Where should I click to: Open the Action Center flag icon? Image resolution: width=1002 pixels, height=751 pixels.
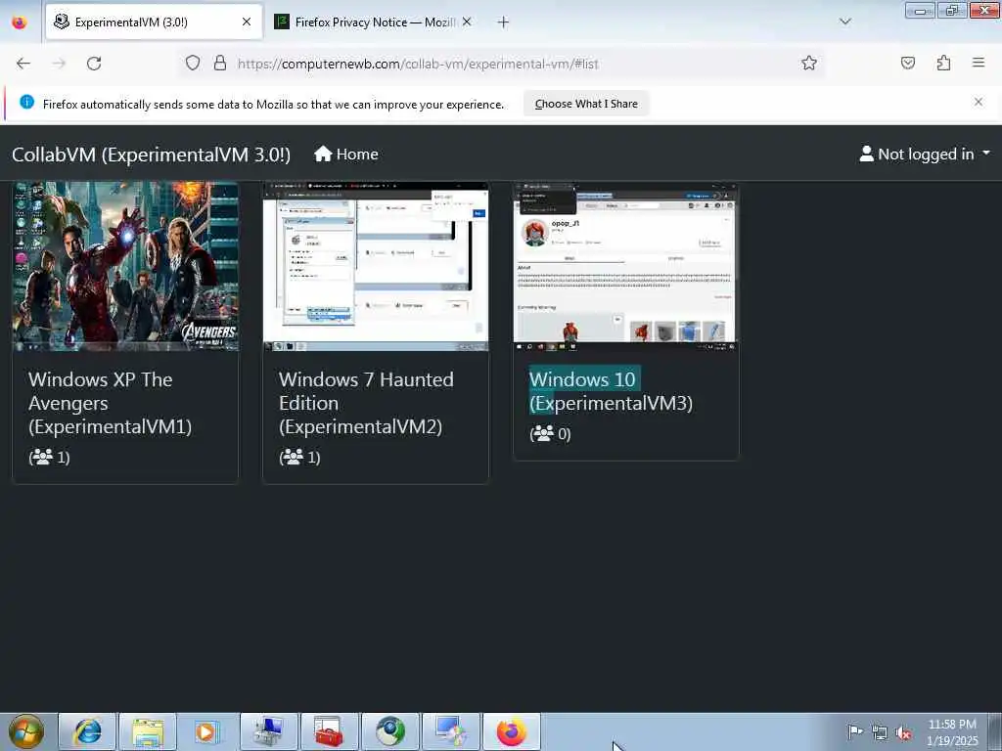click(855, 731)
